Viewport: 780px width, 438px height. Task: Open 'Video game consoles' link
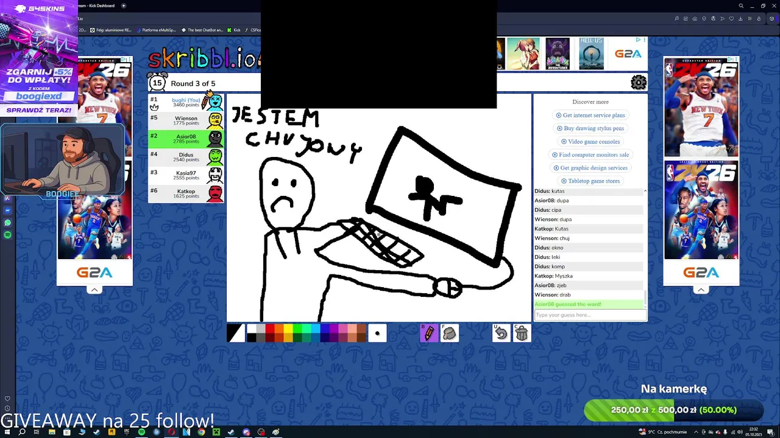[590, 142]
